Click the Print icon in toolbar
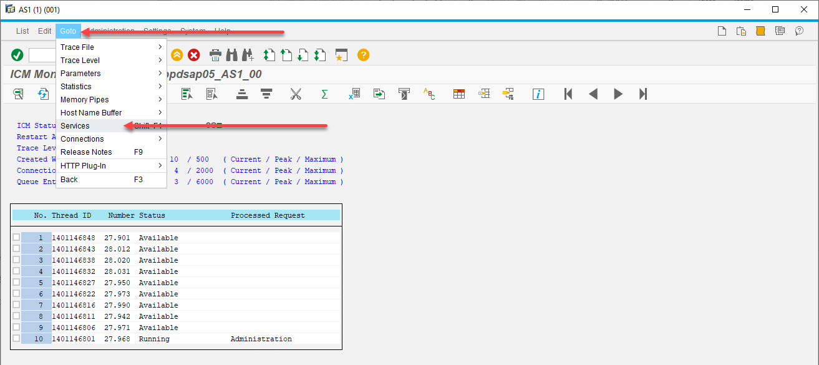Image resolution: width=819 pixels, height=365 pixels. pyautogui.click(x=215, y=55)
